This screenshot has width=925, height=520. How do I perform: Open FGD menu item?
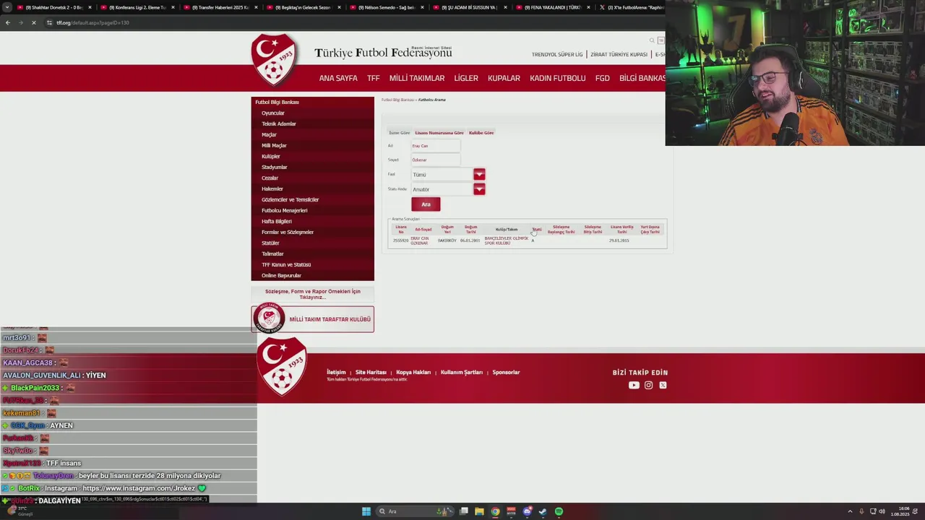(603, 78)
